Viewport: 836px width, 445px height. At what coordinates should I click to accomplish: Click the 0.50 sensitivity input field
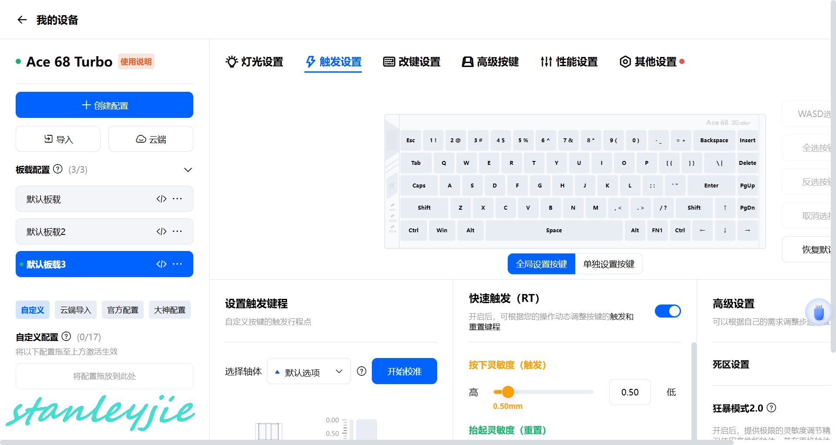coord(630,392)
